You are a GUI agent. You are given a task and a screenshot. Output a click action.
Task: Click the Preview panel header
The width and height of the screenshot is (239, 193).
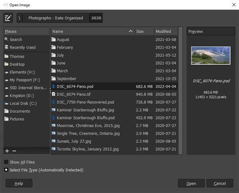211,31
